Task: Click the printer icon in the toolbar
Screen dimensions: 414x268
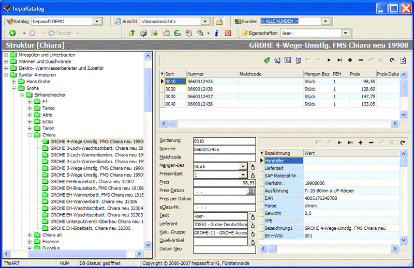Action: click(x=143, y=33)
